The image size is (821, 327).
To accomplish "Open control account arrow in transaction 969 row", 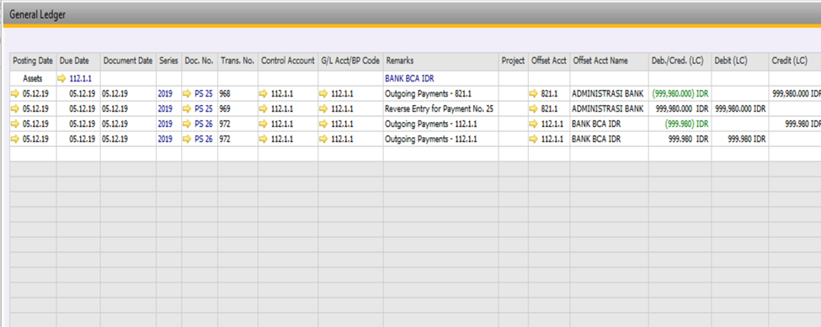I will pyautogui.click(x=264, y=109).
